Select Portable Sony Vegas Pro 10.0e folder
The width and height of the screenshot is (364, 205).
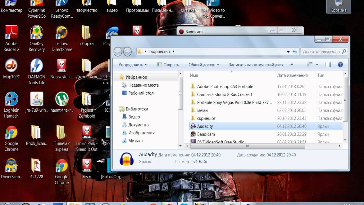[x=266, y=102]
